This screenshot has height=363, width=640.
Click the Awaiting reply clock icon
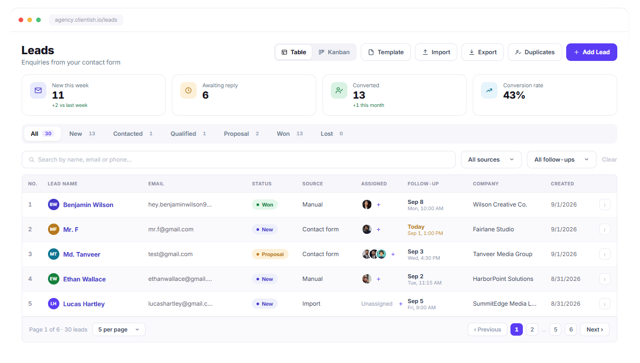(x=188, y=90)
